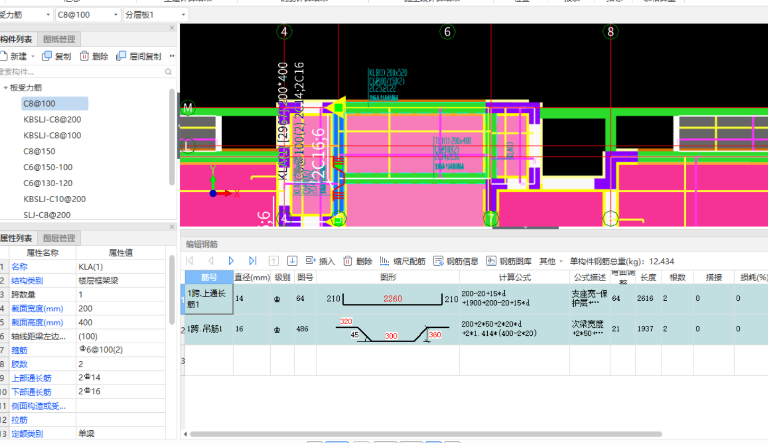Click the 截面高度 property value 400
Viewport: 768px width, 443px height.
122,323
